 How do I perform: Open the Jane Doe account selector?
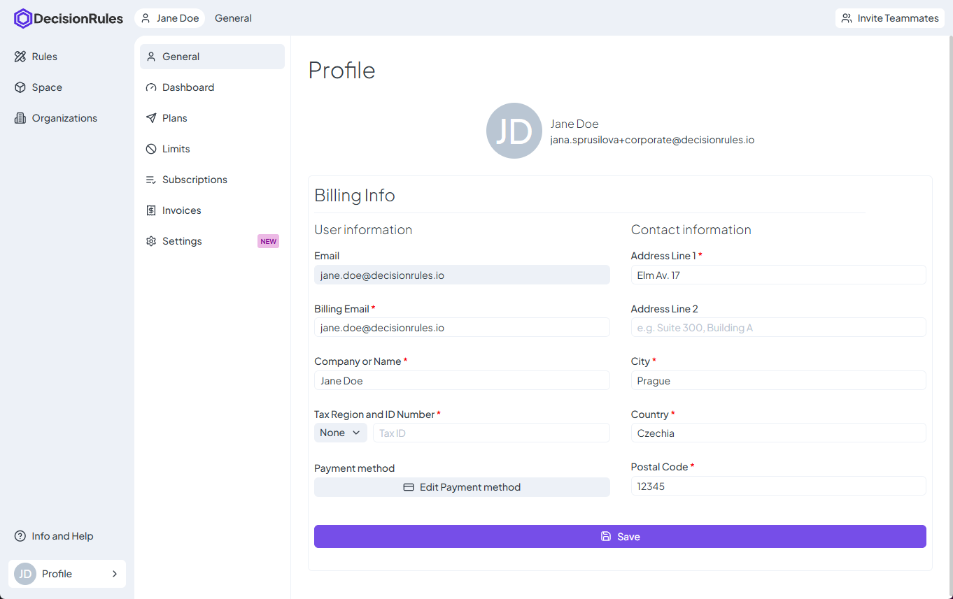(170, 18)
